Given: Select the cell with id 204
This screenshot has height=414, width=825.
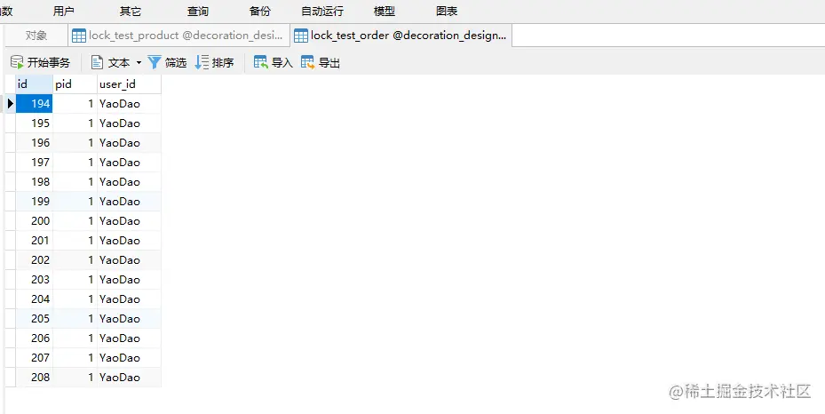Looking at the screenshot, I should click(x=35, y=299).
